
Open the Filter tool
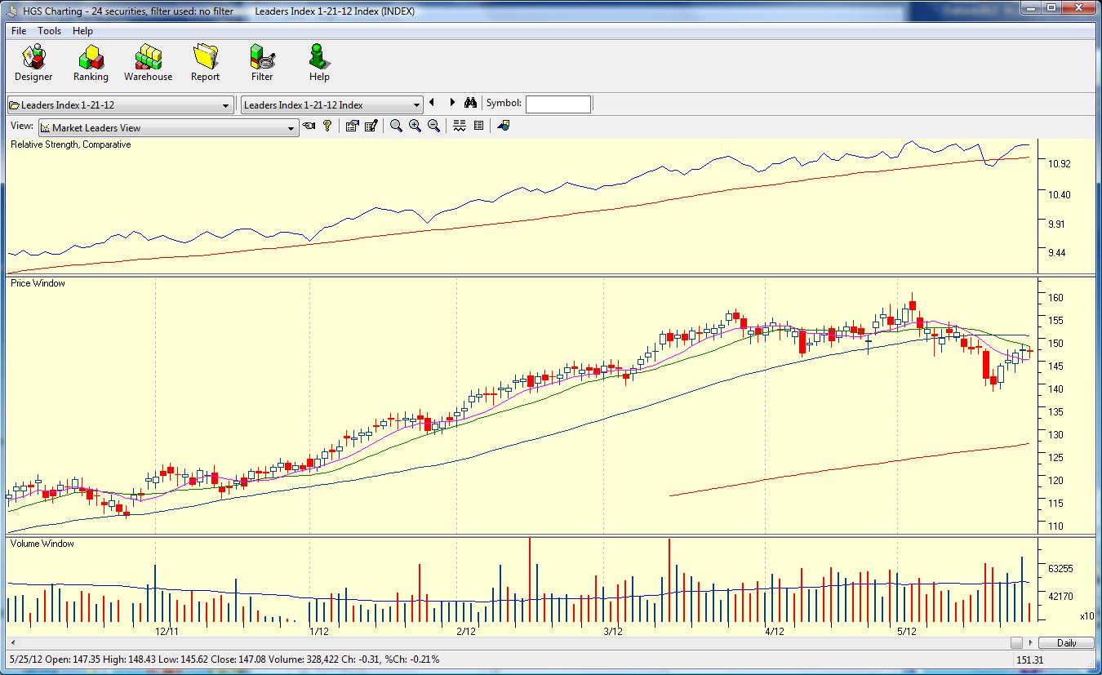(x=262, y=63)
